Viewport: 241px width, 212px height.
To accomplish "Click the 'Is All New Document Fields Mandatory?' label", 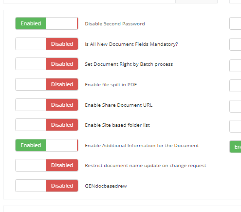I will click(x=131, y=44).
